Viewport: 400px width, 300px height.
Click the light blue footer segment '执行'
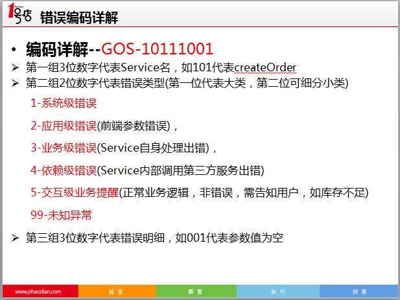(x=278, y=292)
